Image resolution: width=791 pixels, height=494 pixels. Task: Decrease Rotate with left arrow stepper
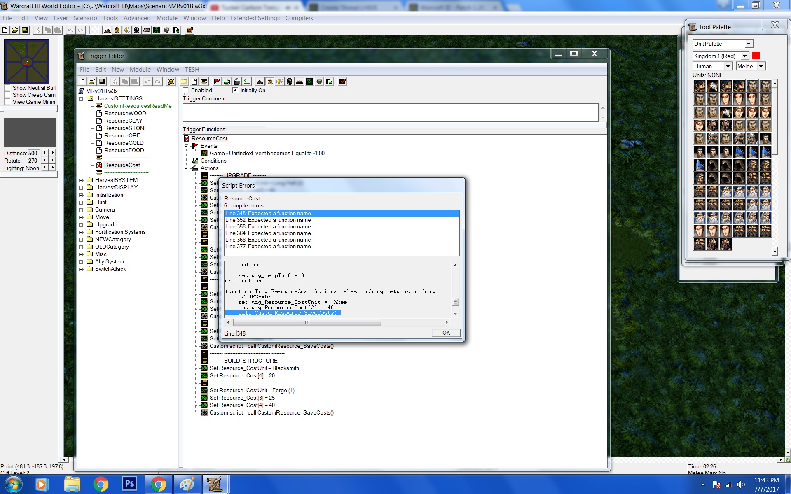45,160
